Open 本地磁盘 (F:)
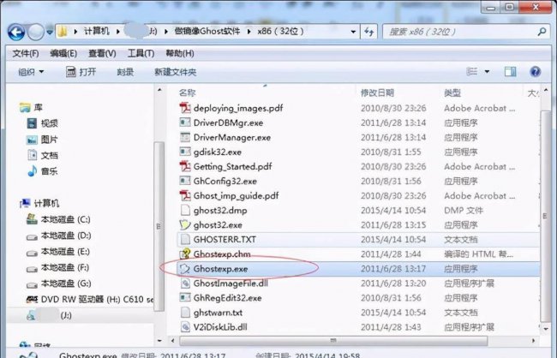The image size is (557, 358). coord(57,267)
